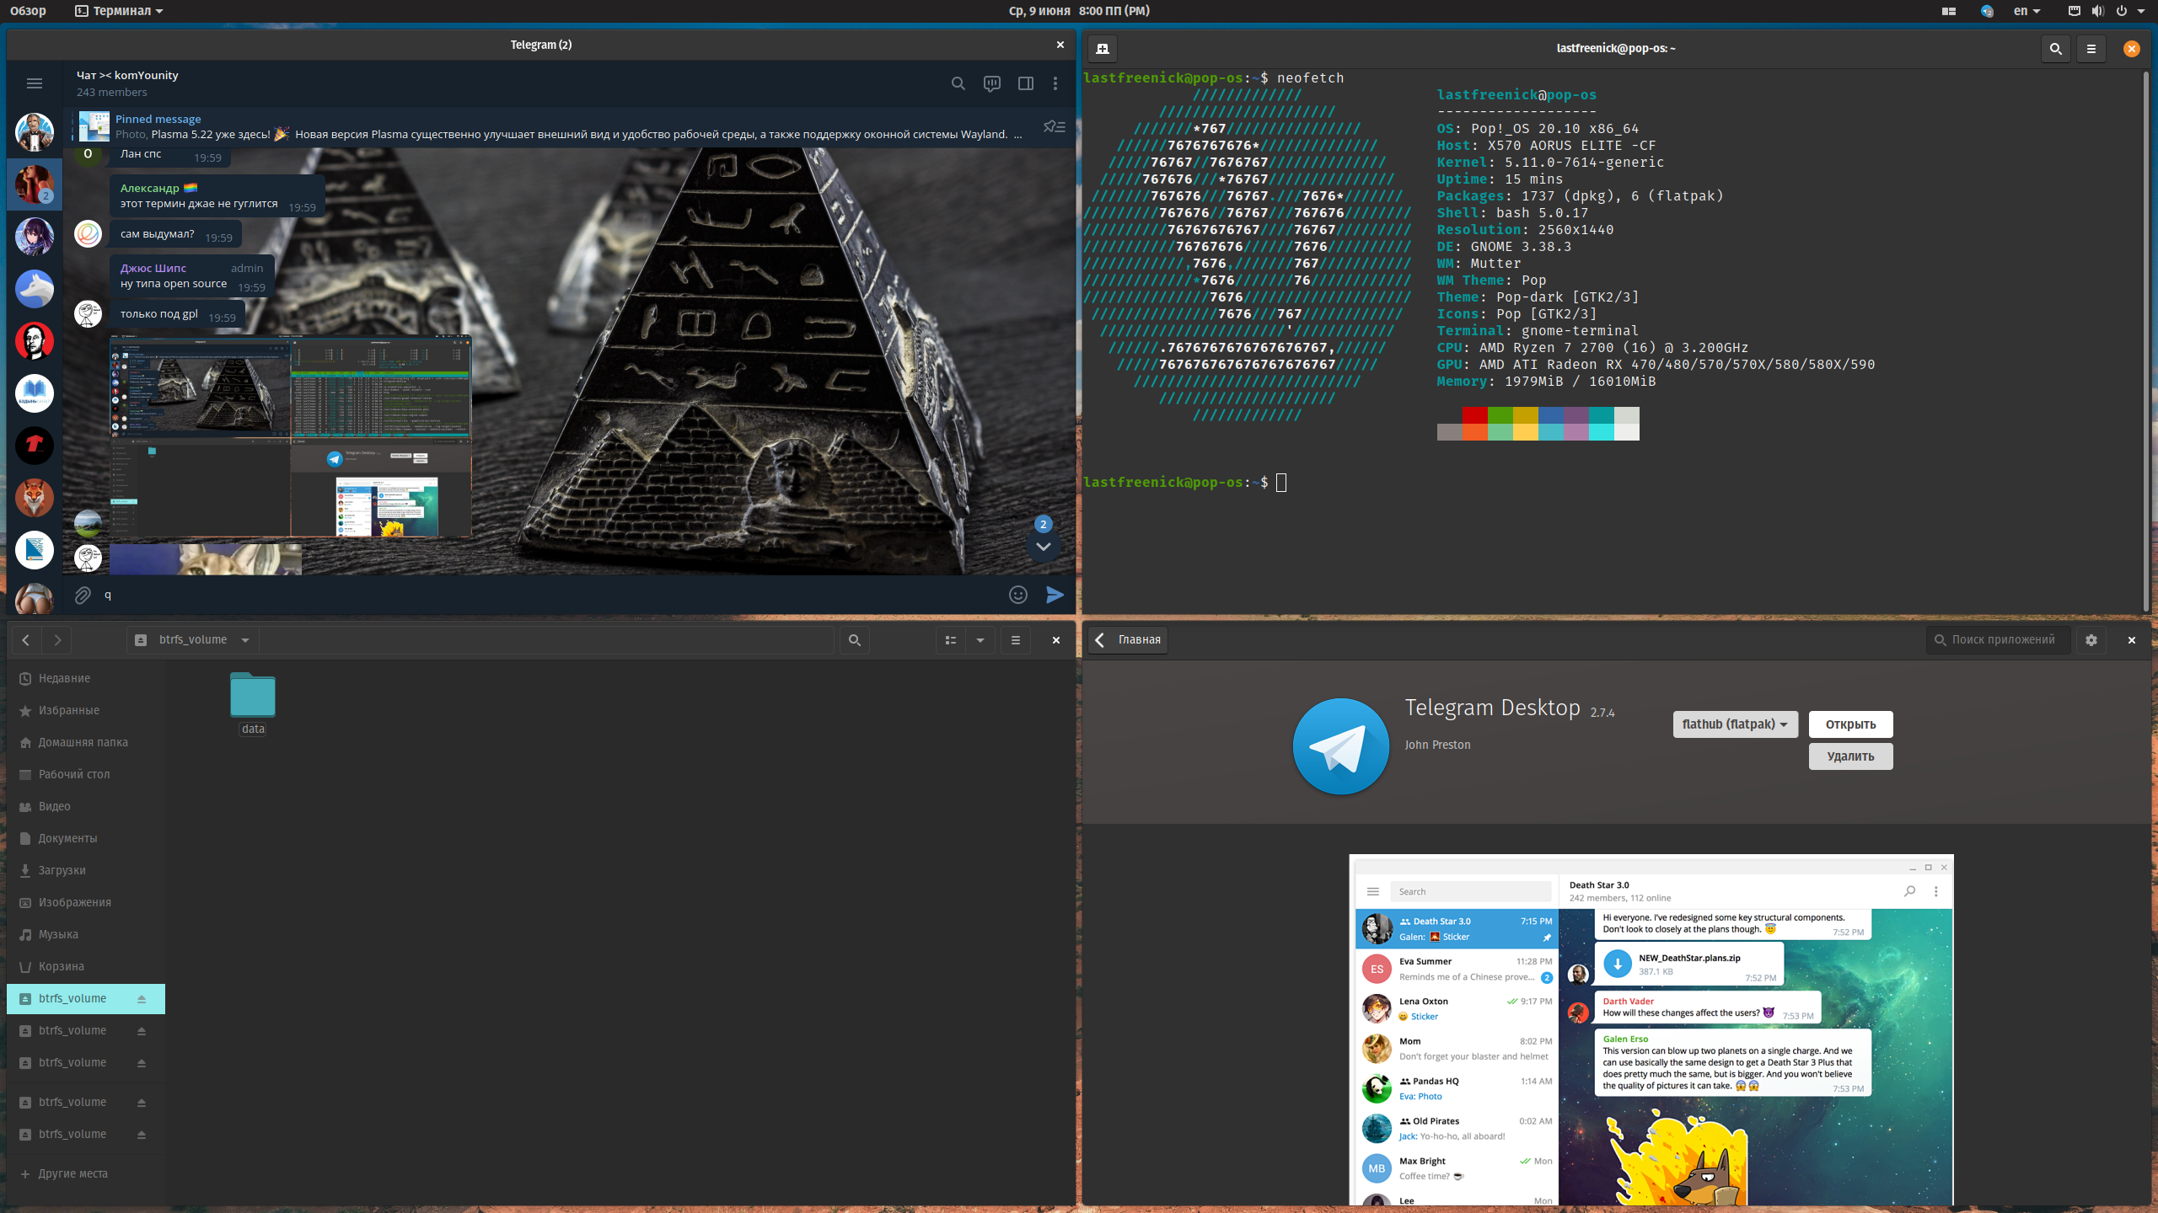Open terminal new tab icon
This screenshot has height=1213, width=2158.
[1103, 49]
